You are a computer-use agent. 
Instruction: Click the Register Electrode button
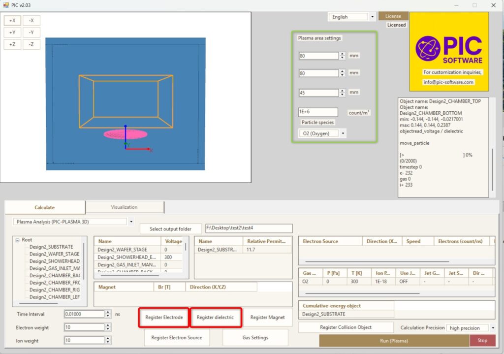click(164, 318)
